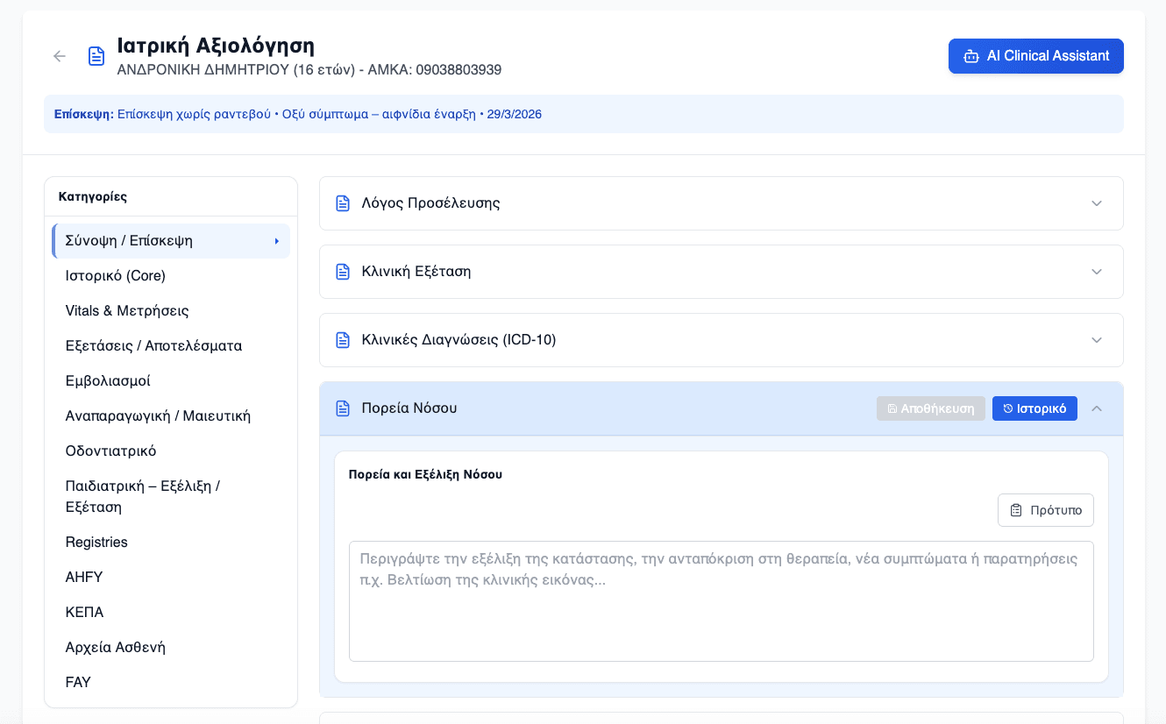The image size is (1166, 724).
Task: Select Ιστορικό (Core) category
Action: (x=116, y=276)
